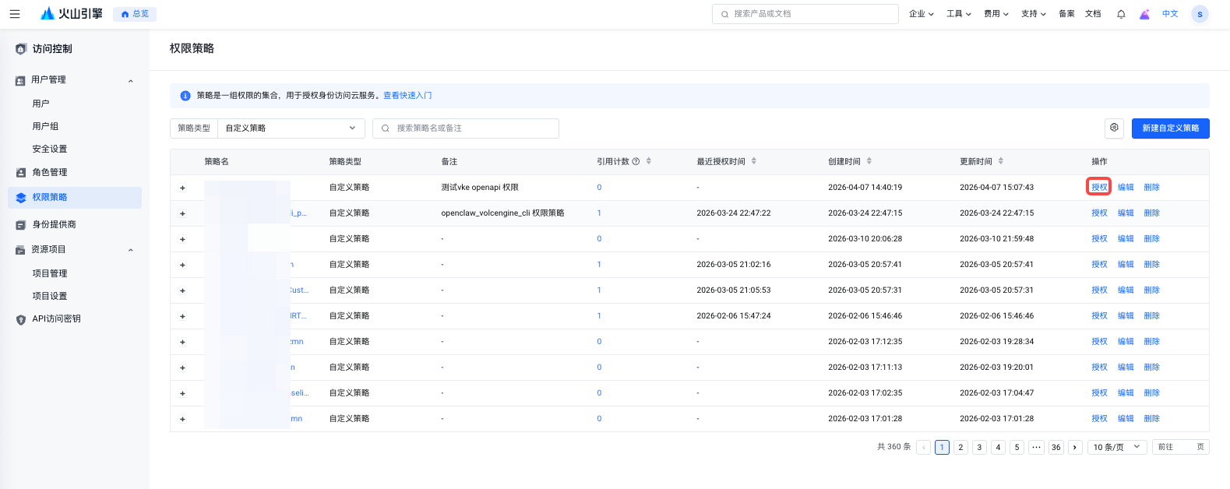This screenshot has width=1230, height=489.
Task: Click the 前往 page number input
Action: coord(1181,447)
